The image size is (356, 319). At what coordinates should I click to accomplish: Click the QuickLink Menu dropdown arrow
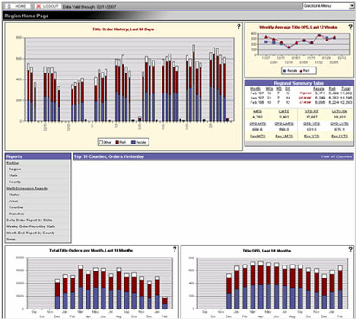pos(352,6)
